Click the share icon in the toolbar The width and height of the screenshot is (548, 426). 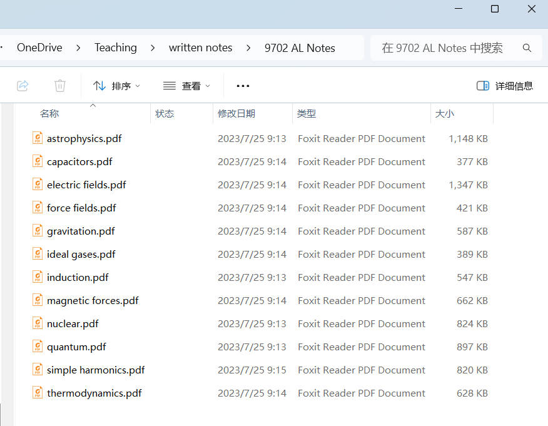23,86
